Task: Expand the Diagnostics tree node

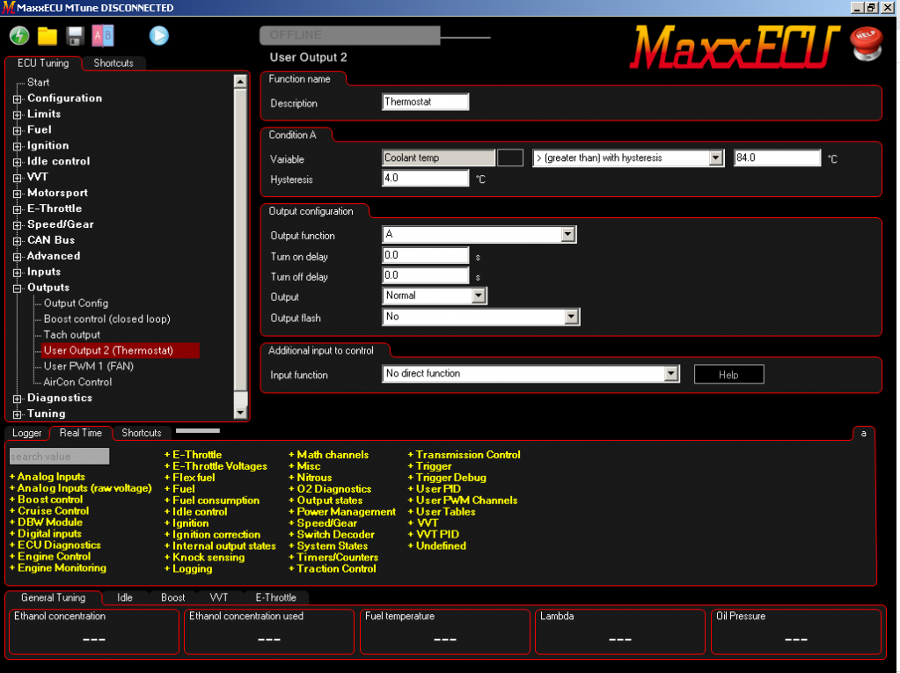Action: [18, 399]
